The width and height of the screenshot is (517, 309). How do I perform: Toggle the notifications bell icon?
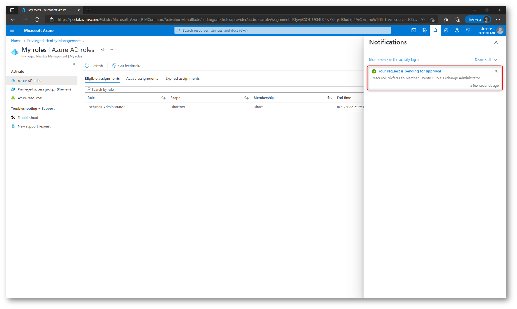pyautogui.click(x=435, y=30)
